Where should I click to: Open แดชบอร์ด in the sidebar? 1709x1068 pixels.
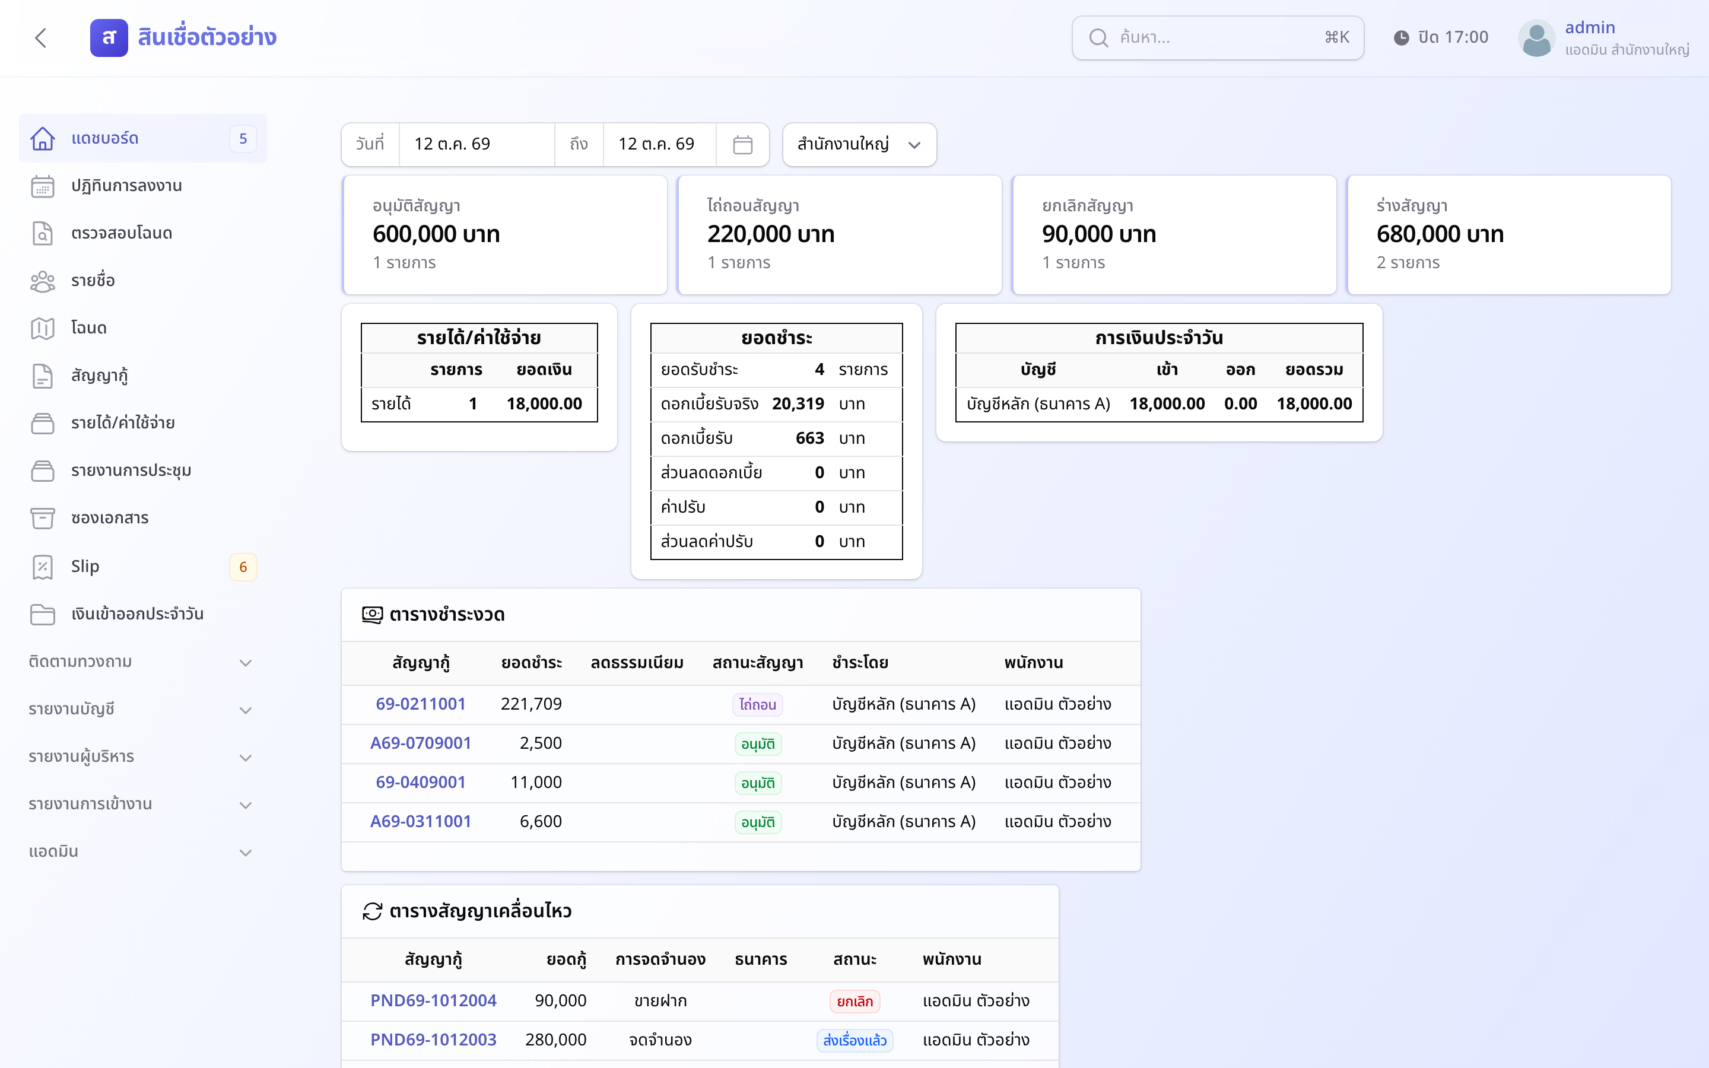point(142,138)
